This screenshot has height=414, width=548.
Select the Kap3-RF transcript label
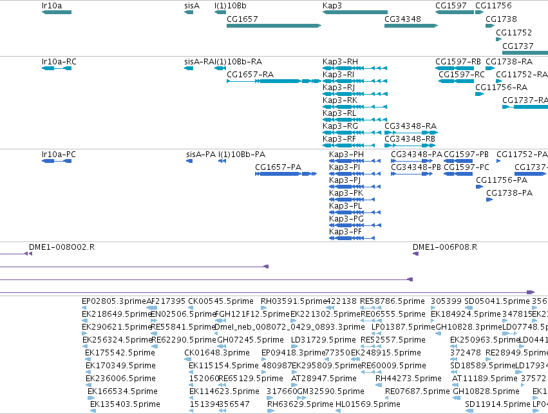click(339, 138)
